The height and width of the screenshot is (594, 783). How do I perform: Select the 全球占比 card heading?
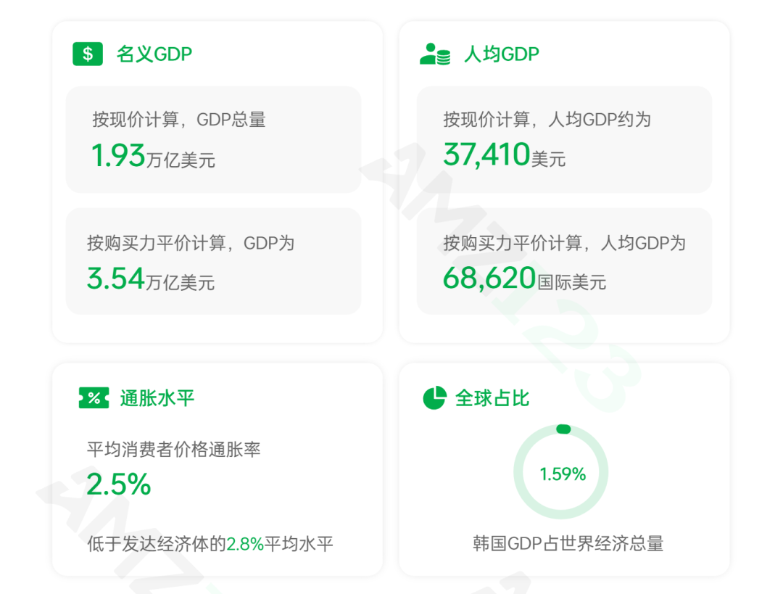coord(492,398)
